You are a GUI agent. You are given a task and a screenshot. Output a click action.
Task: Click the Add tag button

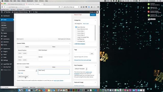(x=92, y=54)
